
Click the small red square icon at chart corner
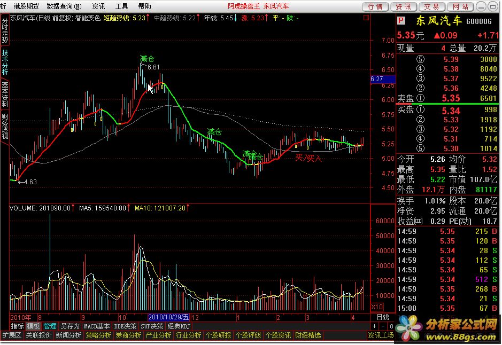[x=366, y=18]
